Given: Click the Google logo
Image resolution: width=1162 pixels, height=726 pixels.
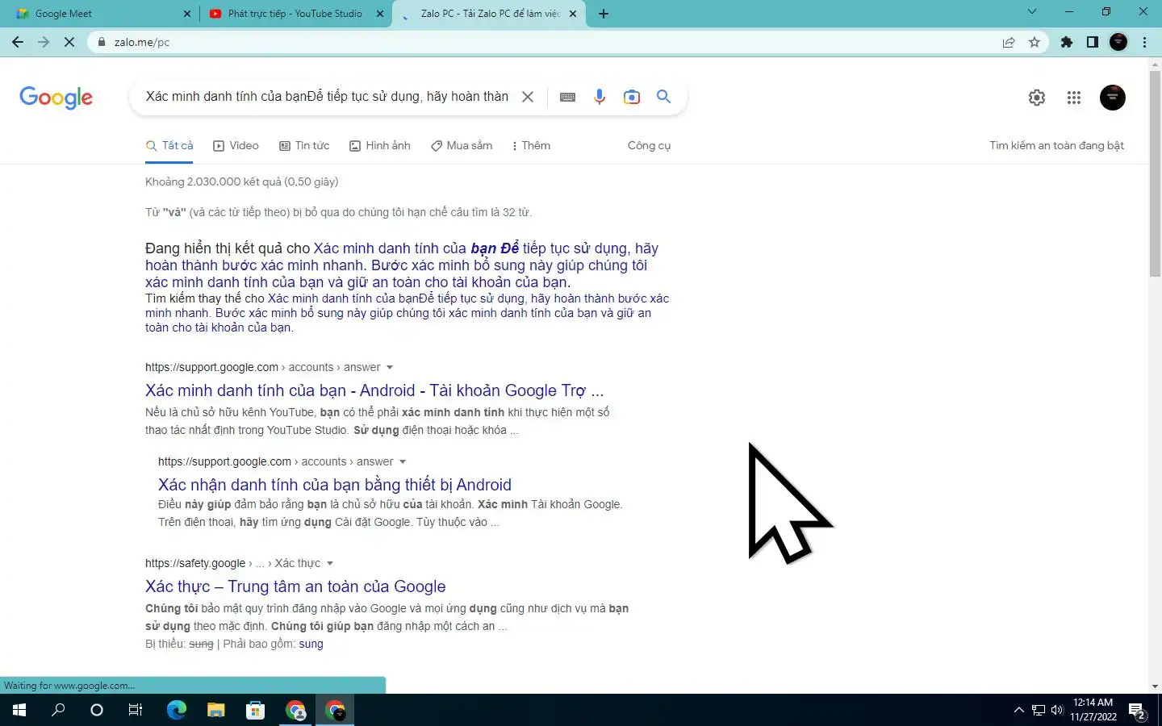Looking at the screenshot, I should (56, 98).
